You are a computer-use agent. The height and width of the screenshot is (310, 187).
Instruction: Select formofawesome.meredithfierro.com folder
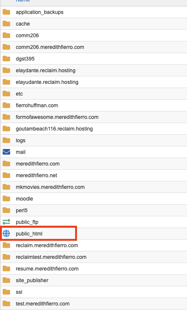pyautogui.click(x=57, y=117)
